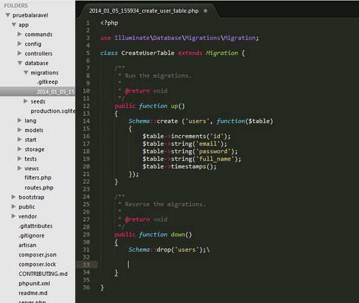Click line number 14 in gutter

86,121
